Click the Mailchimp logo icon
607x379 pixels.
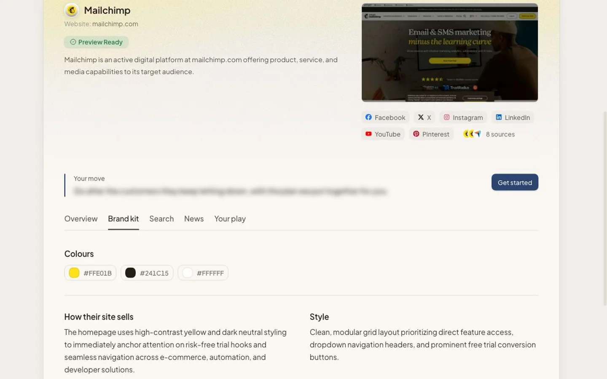(x=72, y=10)
